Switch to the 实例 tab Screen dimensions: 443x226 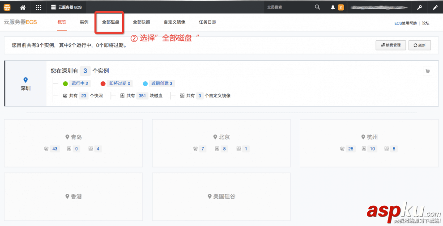(x=84, y=22)
